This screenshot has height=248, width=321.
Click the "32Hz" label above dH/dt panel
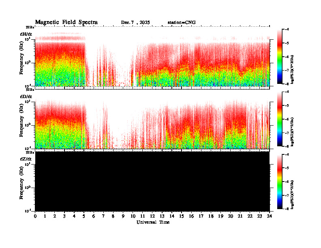[x=30, y=27]
